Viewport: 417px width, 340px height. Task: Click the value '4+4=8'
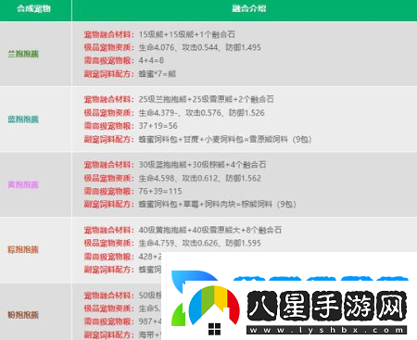(151, 60)
